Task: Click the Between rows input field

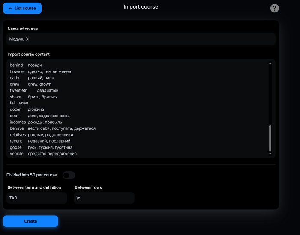Action: tap(104, 198)
